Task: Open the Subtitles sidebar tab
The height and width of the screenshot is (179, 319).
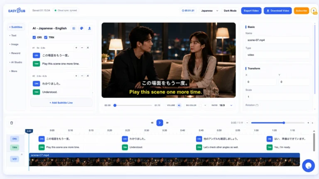Action: tap(16, 27)
